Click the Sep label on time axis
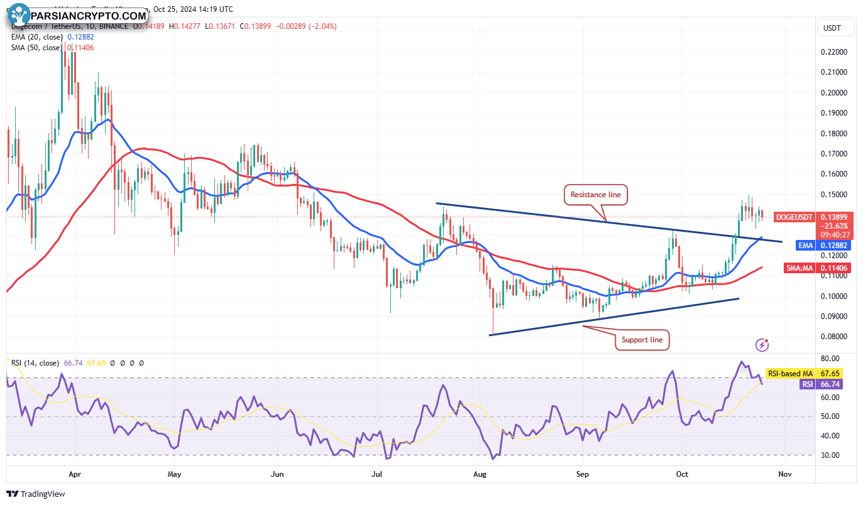 coord(583,474)
